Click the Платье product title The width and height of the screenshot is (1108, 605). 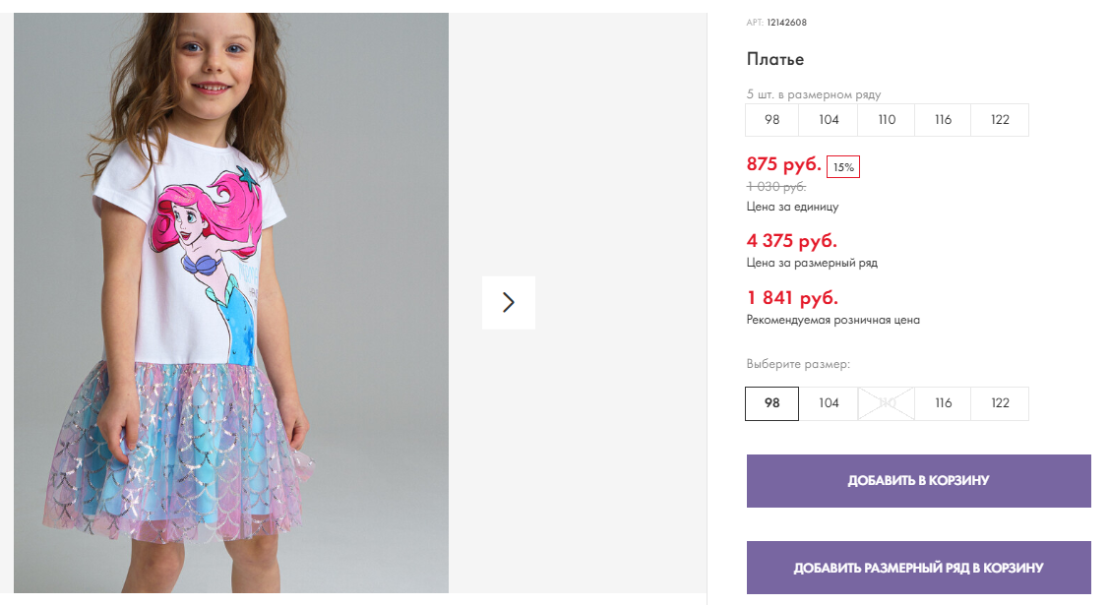coord(775,59)
